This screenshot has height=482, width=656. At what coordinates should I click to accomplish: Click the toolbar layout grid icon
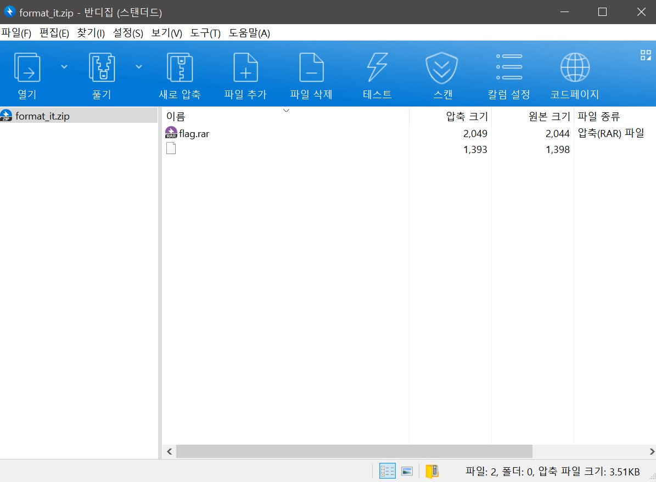click(646, 55)
